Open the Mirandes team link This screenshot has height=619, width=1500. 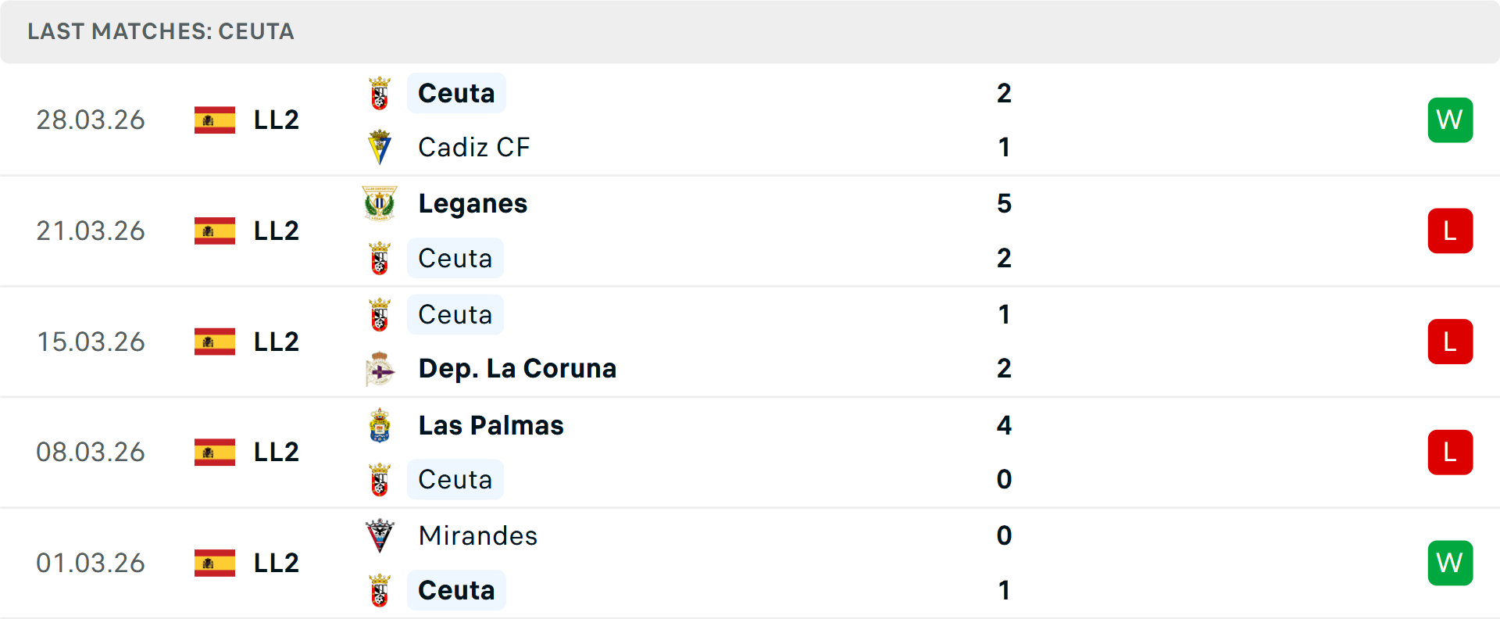[477, 535]
